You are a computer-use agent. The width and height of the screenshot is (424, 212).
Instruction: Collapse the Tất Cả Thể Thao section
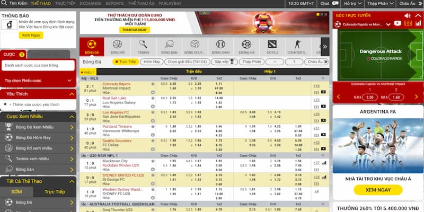point(72,181)
